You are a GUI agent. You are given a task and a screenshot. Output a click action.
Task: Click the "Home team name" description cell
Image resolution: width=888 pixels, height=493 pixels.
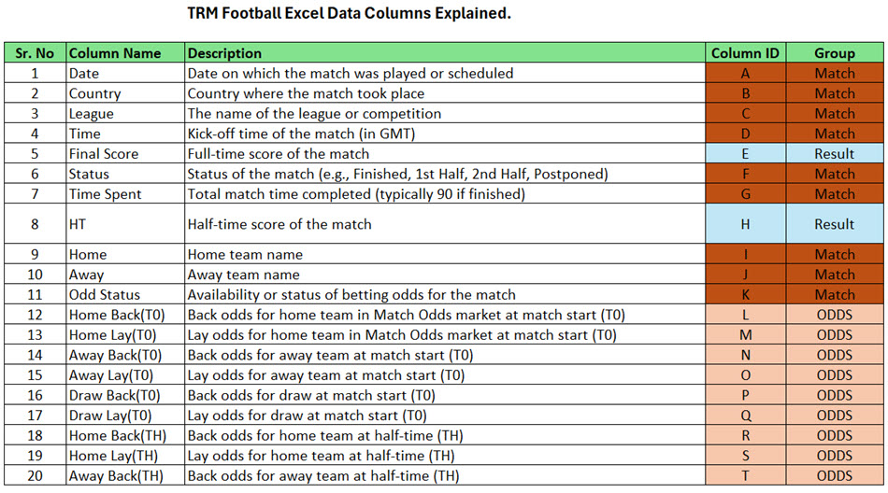243,254
